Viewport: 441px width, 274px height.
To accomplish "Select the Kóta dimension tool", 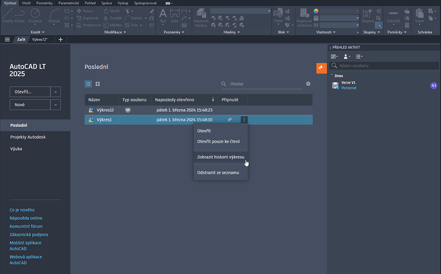I will coord(175,16).
